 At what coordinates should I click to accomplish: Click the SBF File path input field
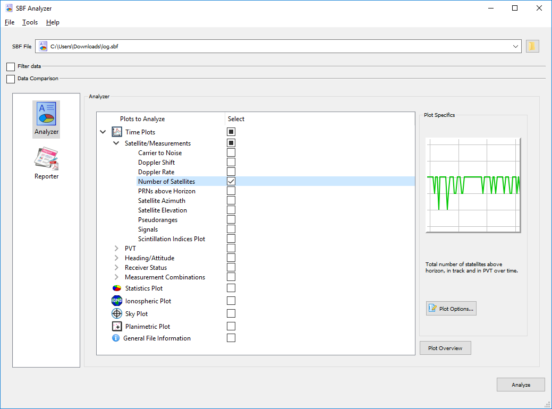[x=278, y=46]
